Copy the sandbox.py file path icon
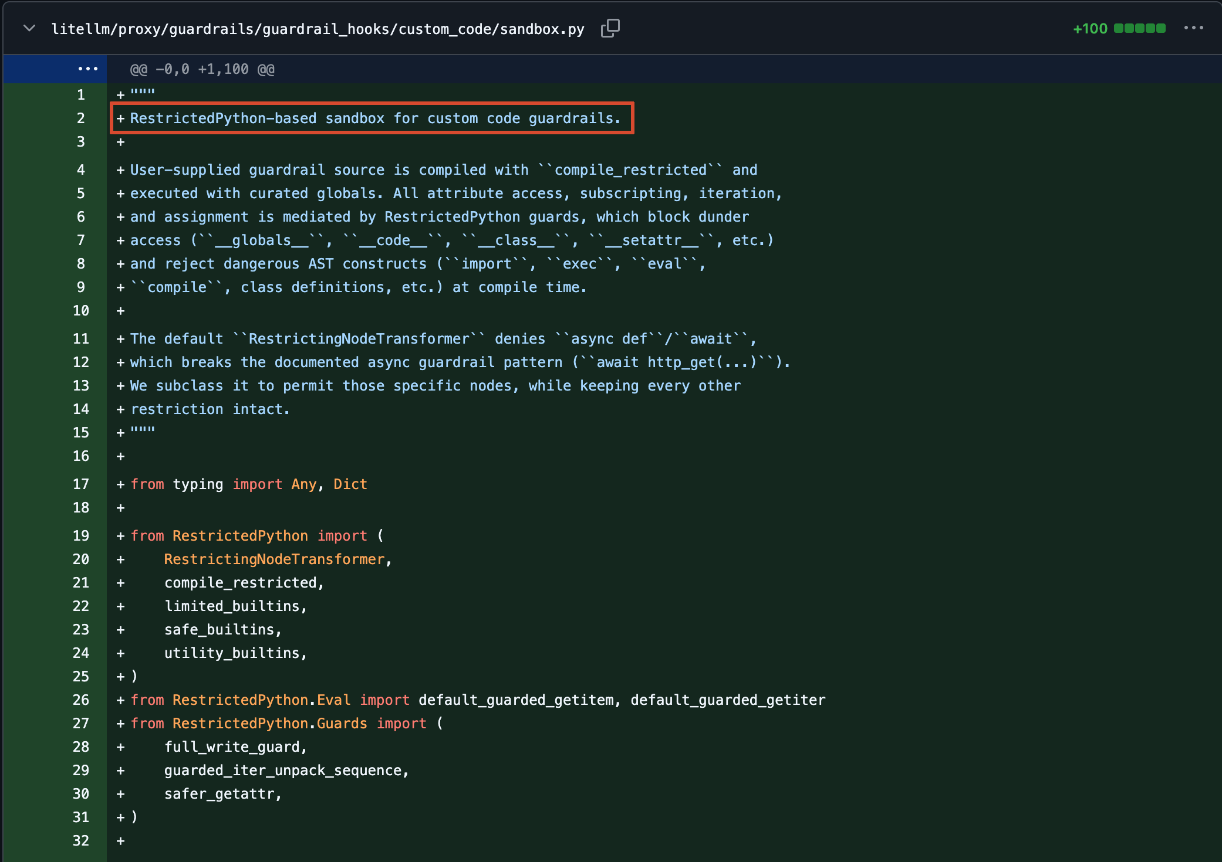The image size is (1222, 862). pos(610,28)
